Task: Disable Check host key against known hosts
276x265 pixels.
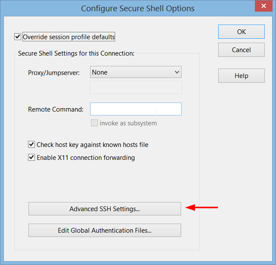Action: pos(31,145)
